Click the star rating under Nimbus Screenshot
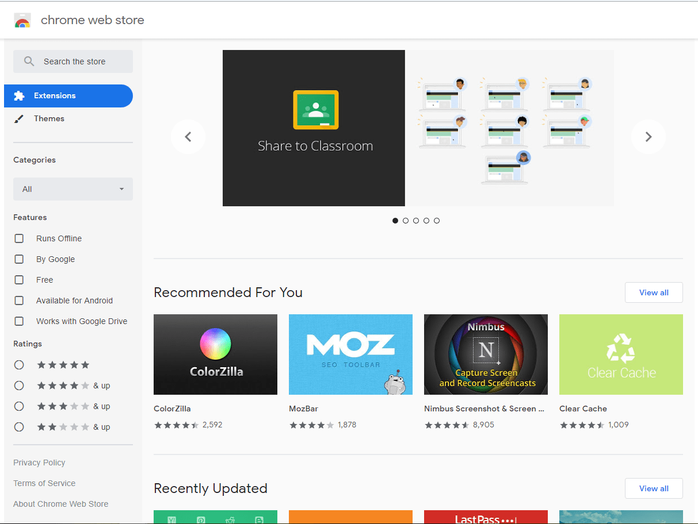 click(x=447, y=425)
